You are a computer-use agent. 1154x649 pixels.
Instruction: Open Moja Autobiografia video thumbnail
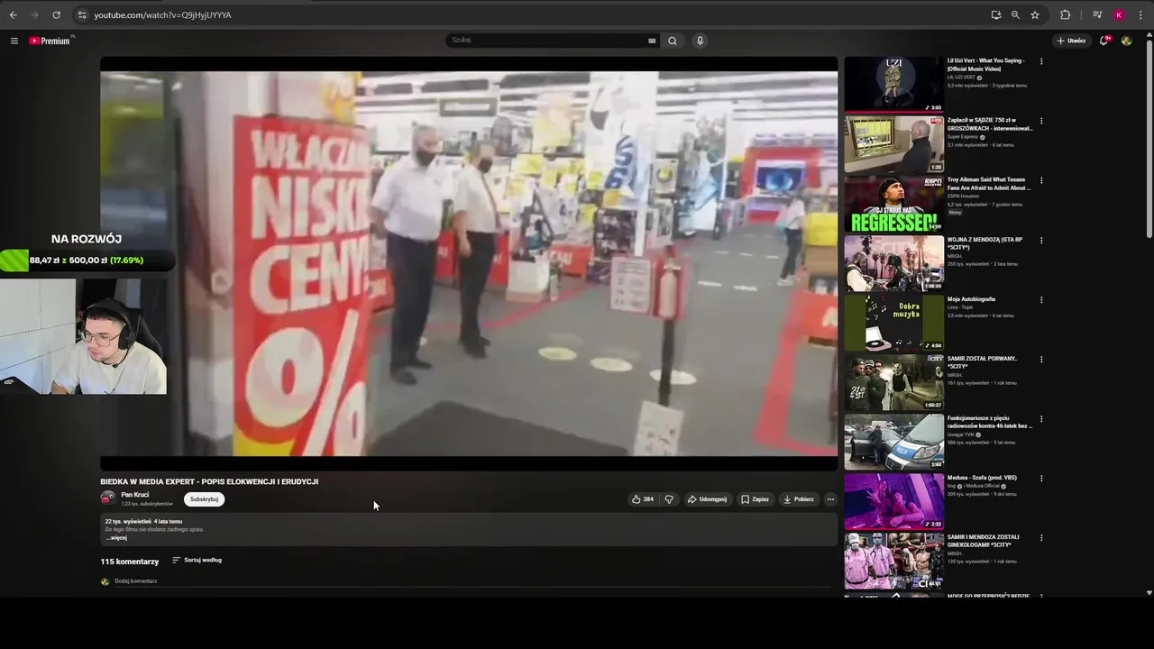[x=893, y=323]
